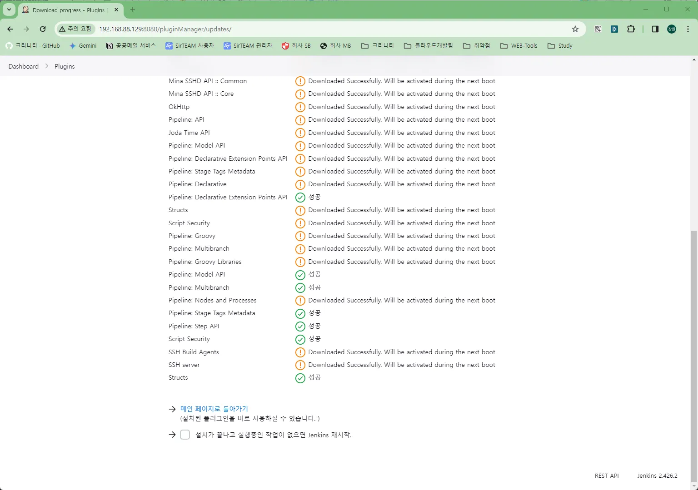The height and width of the screenshot is (490, 698).
Task: Click green check for Pipeline: Model API
Action: coord(300,275)
